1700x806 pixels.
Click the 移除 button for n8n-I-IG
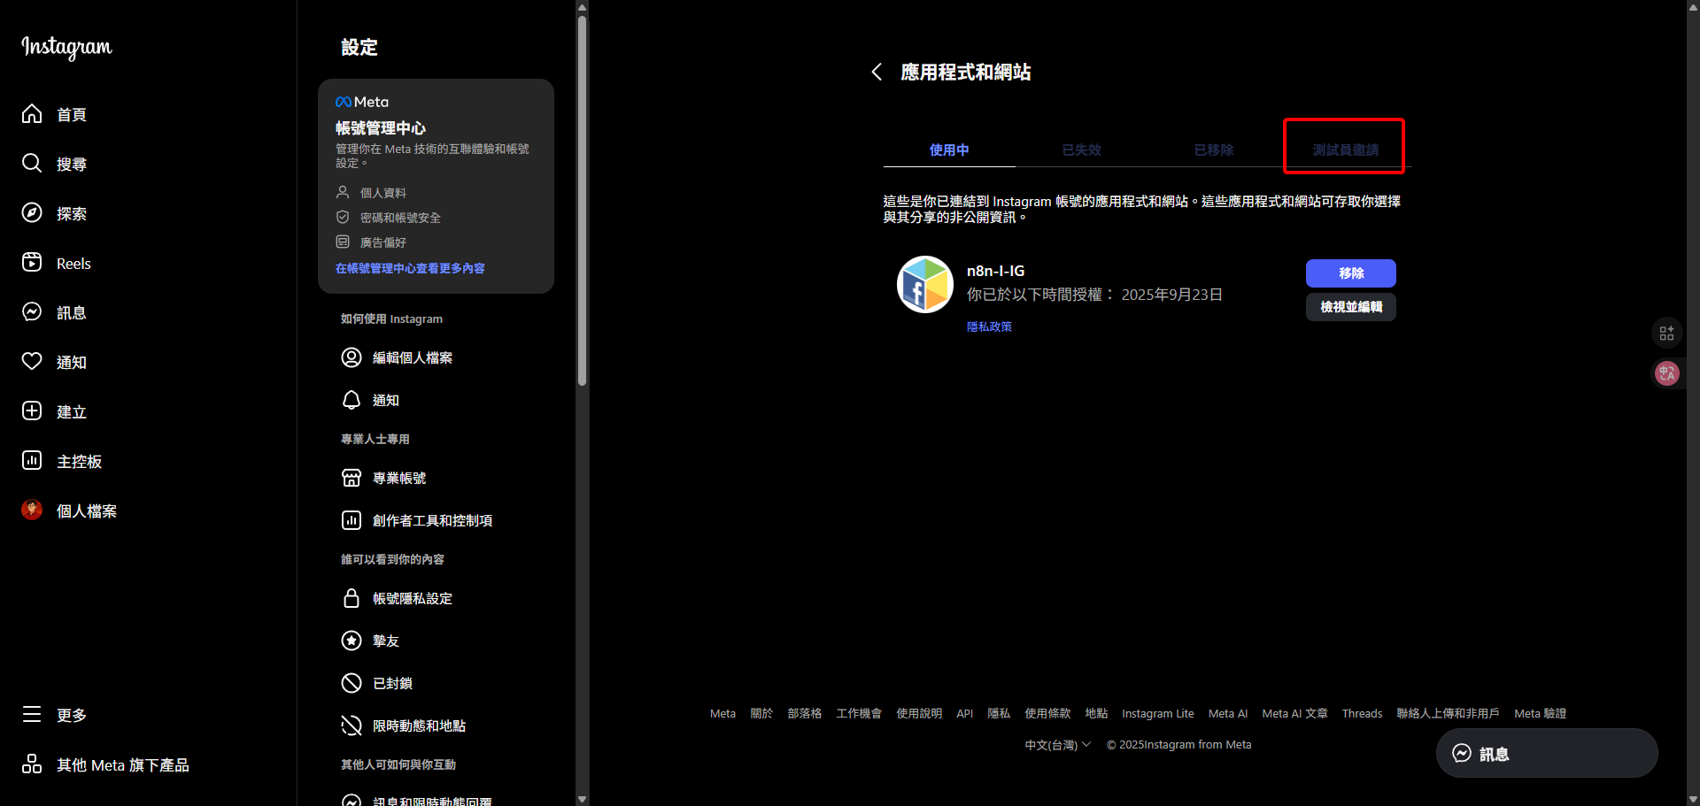tap(1350, 273)
